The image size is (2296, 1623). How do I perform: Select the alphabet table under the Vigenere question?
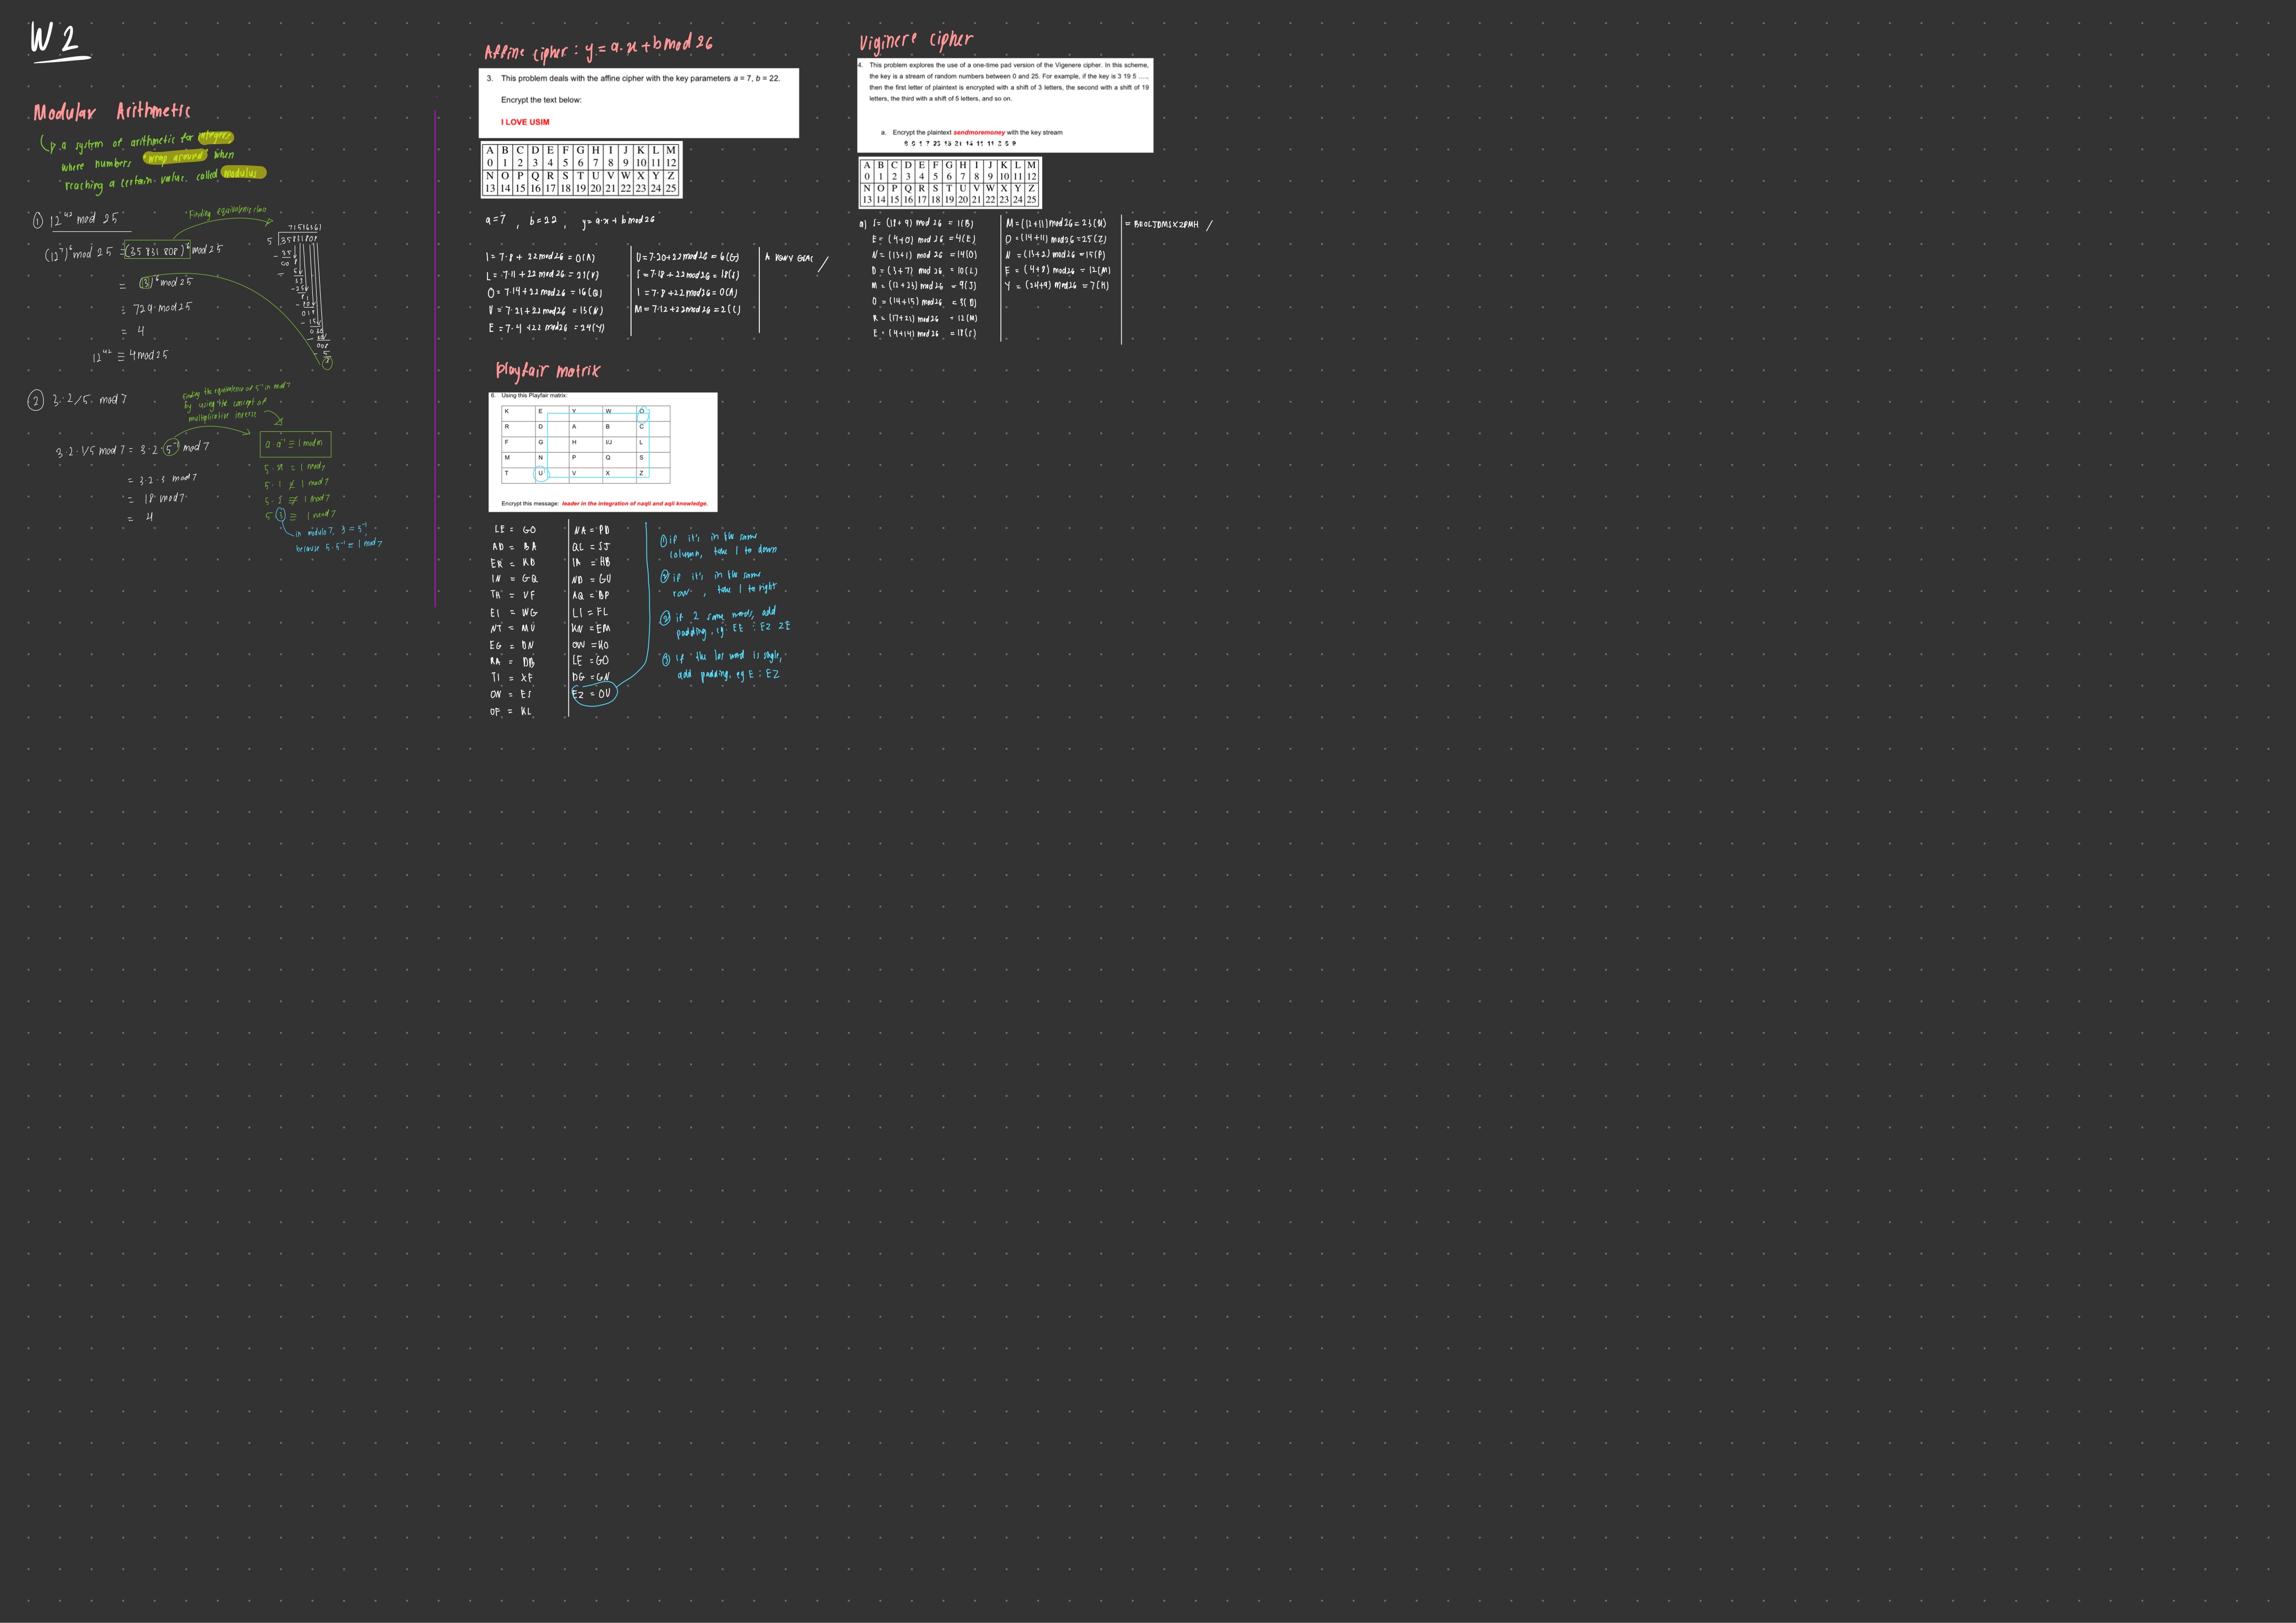(949, 183)
